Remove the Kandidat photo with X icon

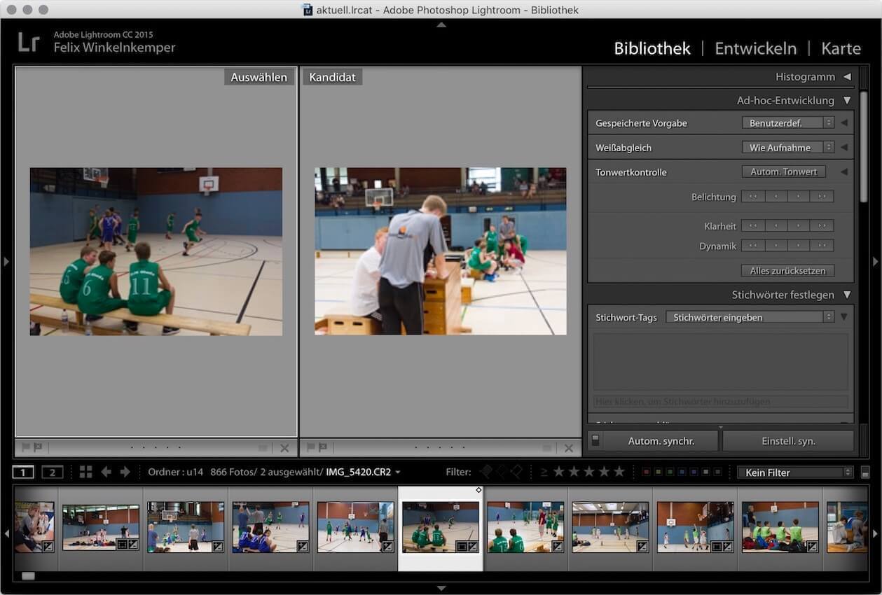click(569, 448)
